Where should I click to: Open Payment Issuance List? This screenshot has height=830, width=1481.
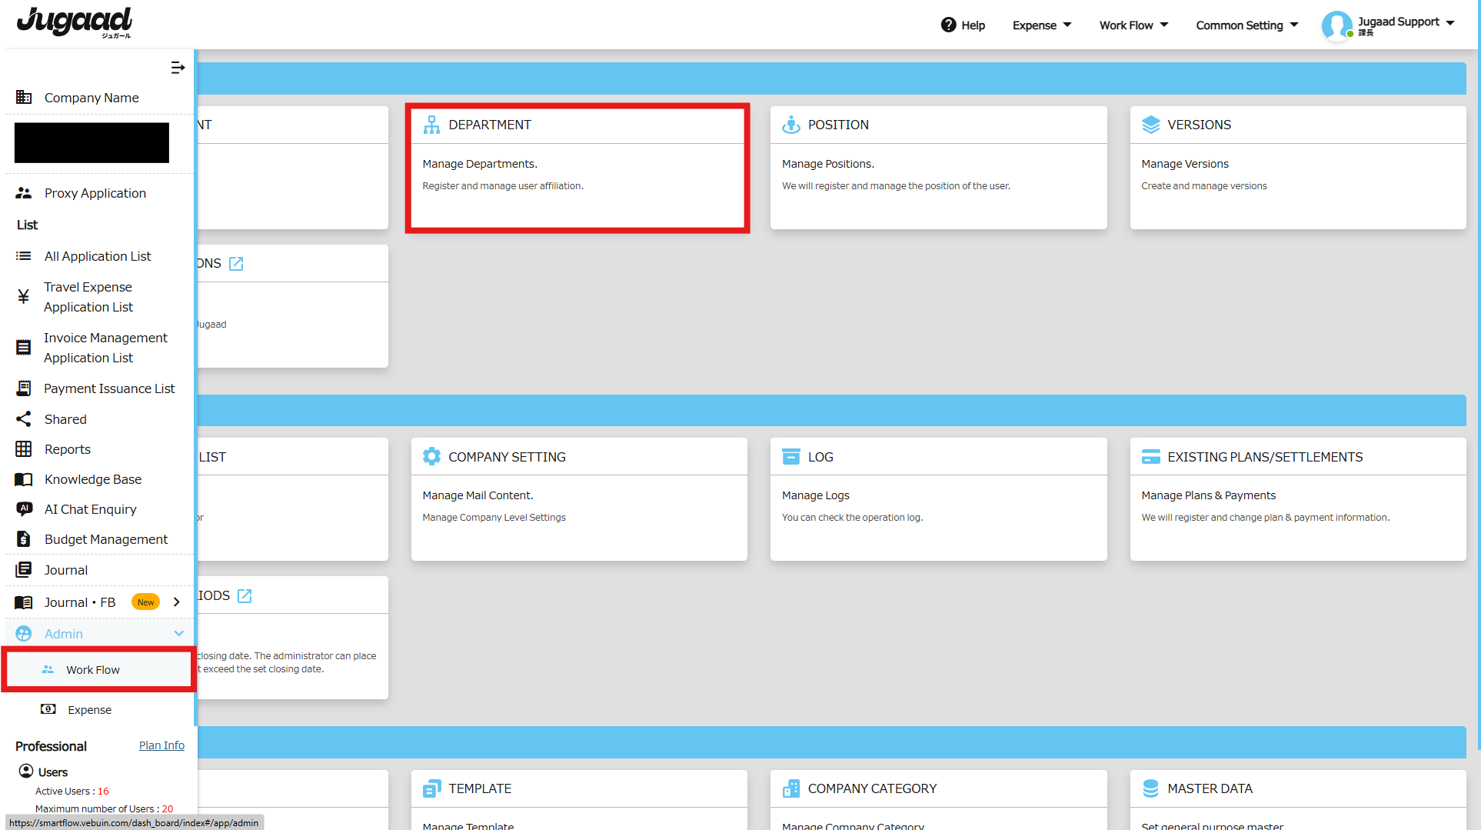pos(109,388)
